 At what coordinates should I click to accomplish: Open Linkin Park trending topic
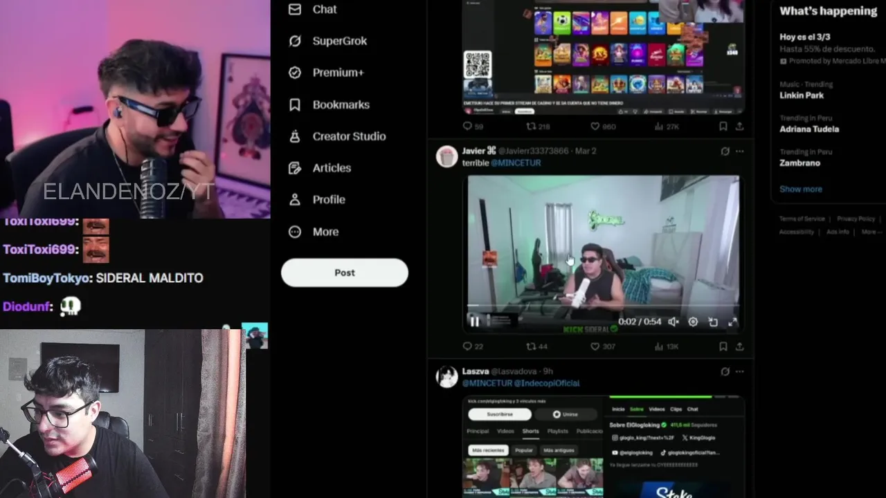coord(802,95)
